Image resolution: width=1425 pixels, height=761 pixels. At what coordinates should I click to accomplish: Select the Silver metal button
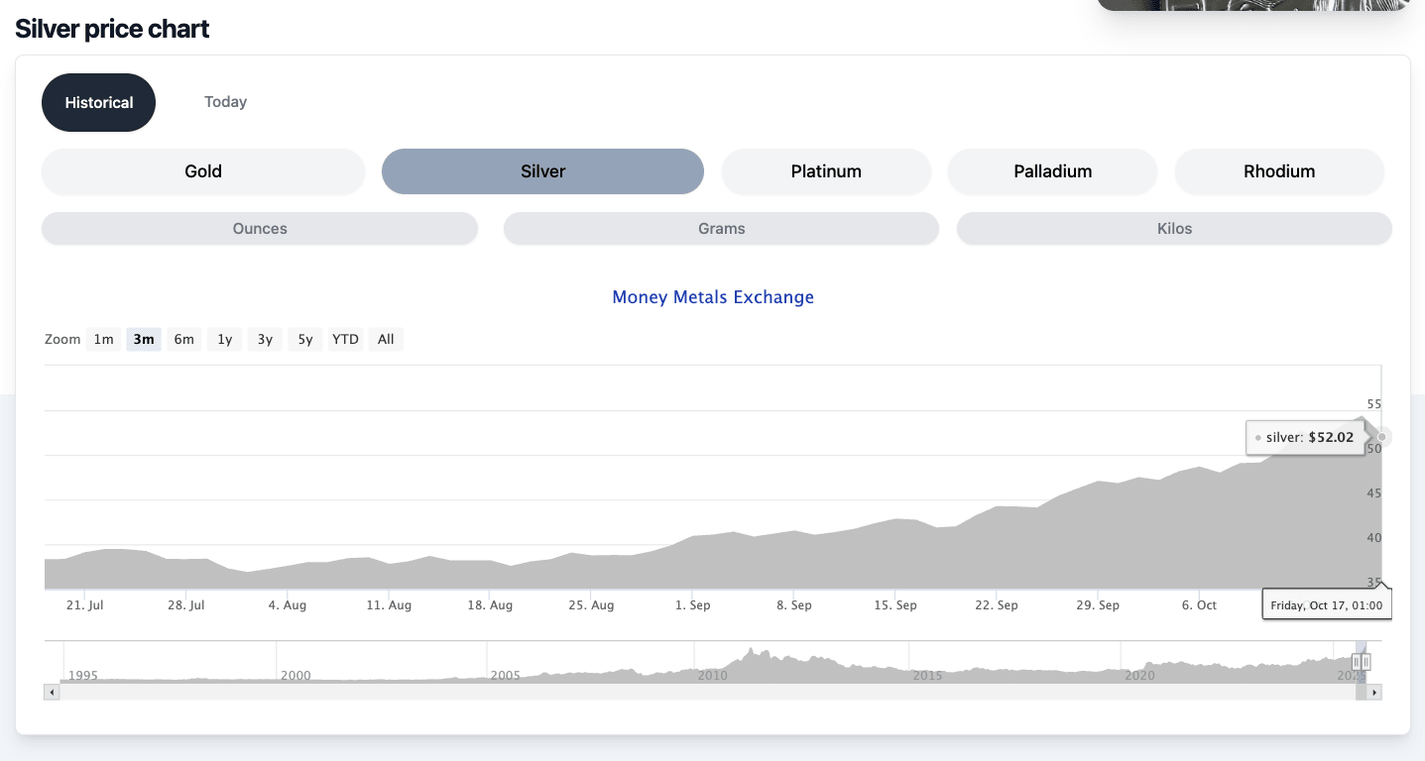pos(542,171)
